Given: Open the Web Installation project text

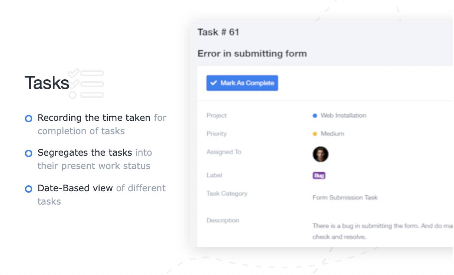Looking at the screenshot, I should coord(343,116).
